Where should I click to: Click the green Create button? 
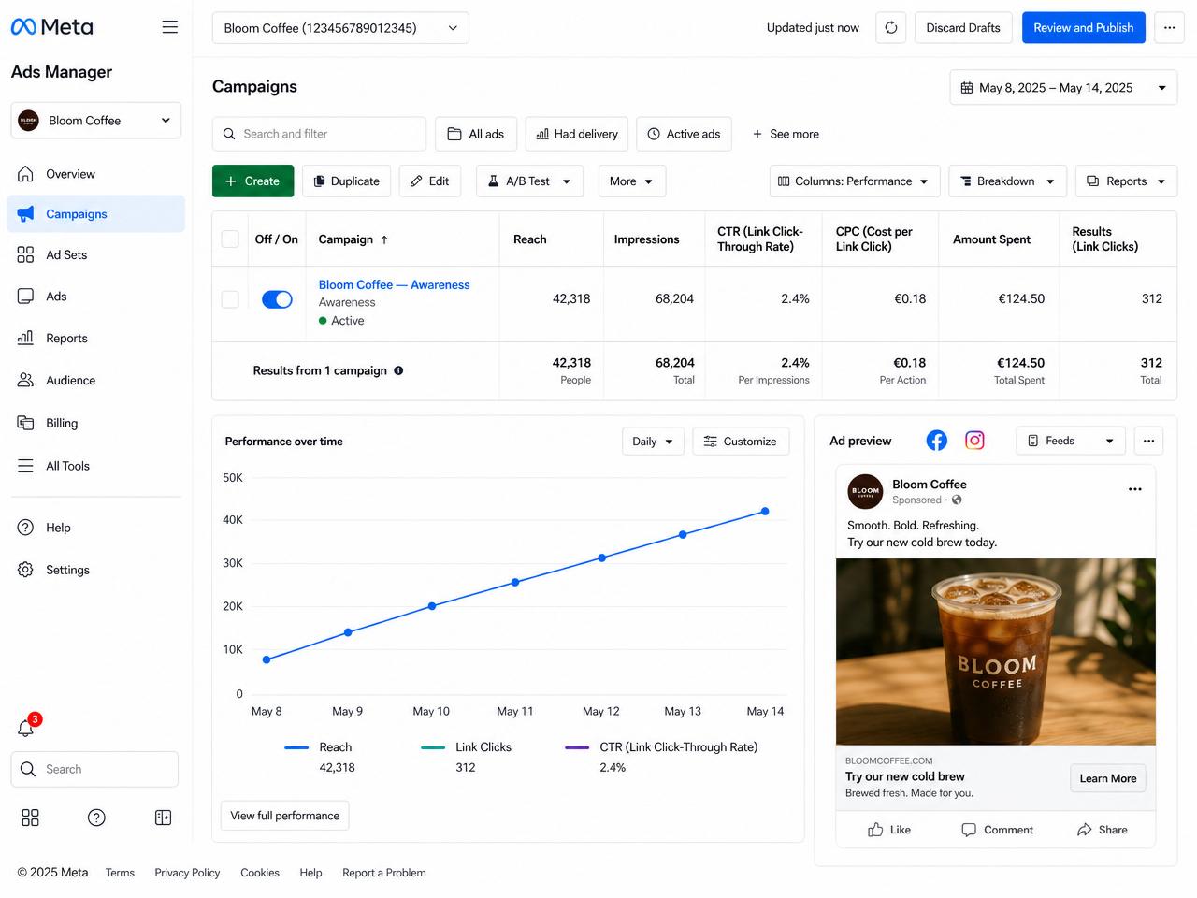tap(252, 181)
